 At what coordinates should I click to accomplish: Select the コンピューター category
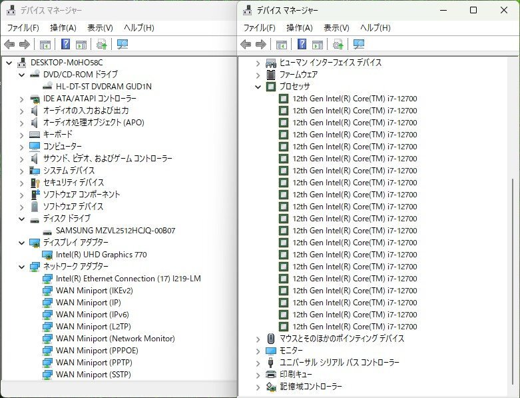point(63,147)
